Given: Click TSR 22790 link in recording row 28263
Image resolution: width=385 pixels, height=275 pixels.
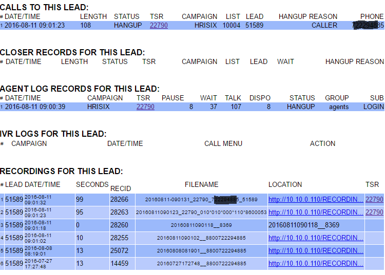Looking at the screenshot, I should [374, 213].
